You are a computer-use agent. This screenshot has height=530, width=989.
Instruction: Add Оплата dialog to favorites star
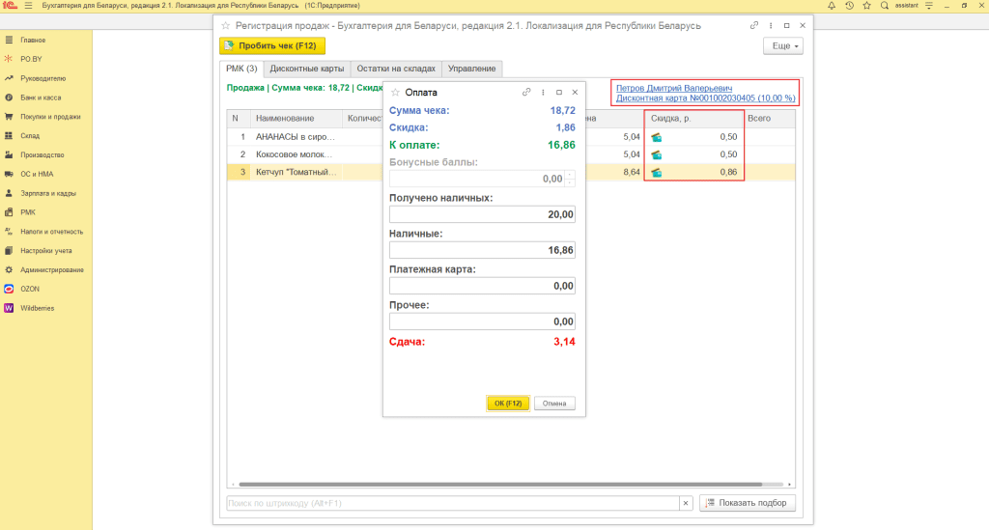pos(395,93)
